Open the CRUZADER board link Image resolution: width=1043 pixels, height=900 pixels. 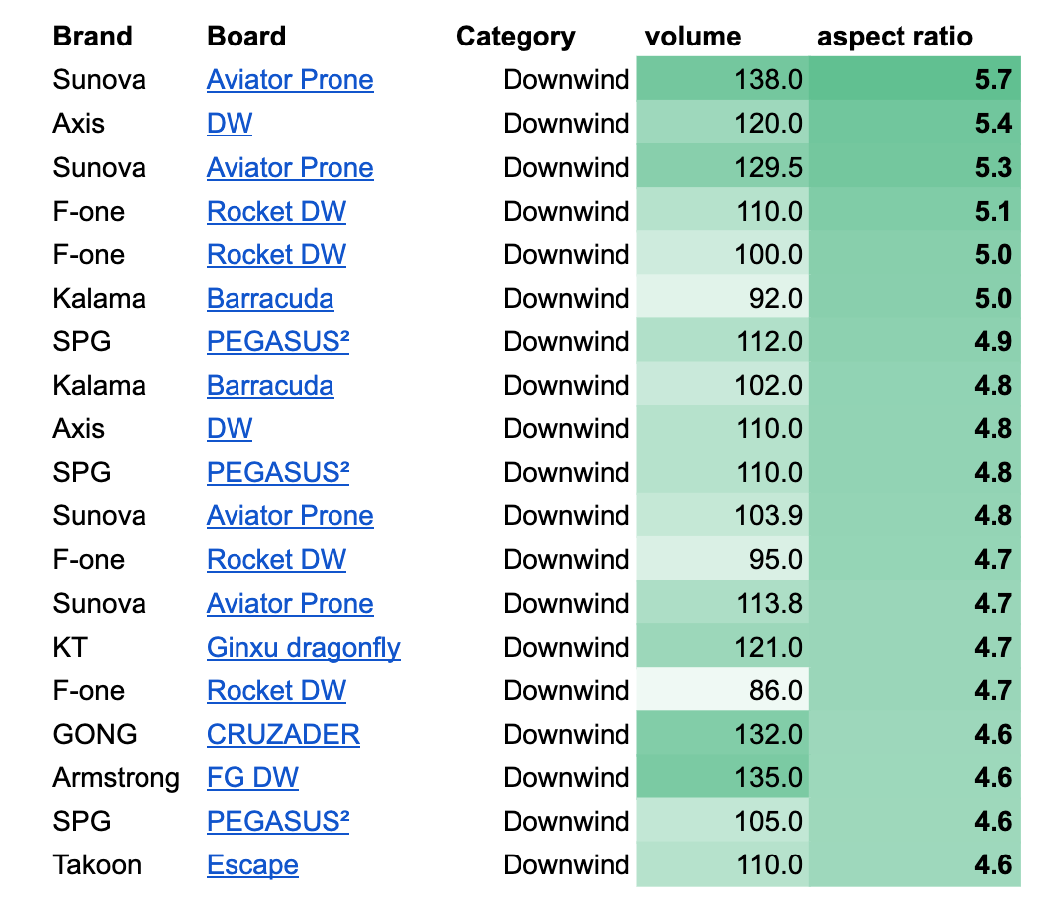(283, 735)
